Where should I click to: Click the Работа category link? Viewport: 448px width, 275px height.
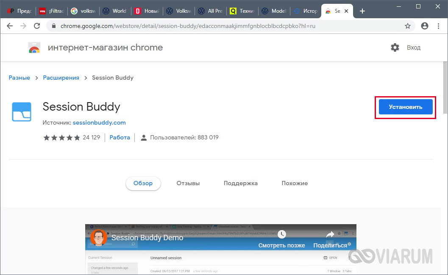(x=120, y=137)
